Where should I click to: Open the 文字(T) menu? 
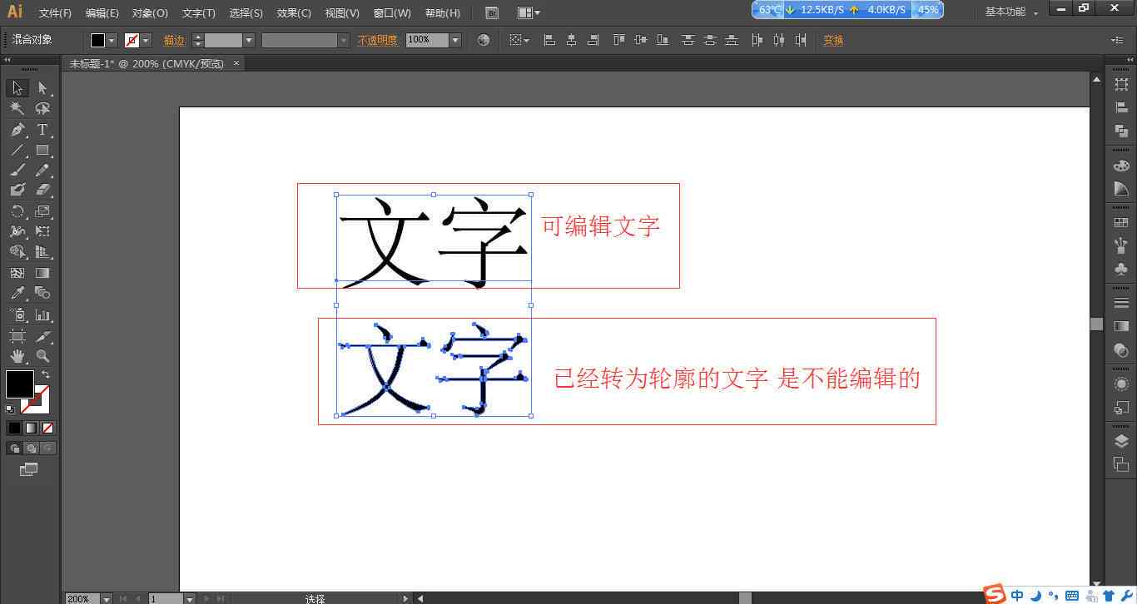tap(198, 12)
